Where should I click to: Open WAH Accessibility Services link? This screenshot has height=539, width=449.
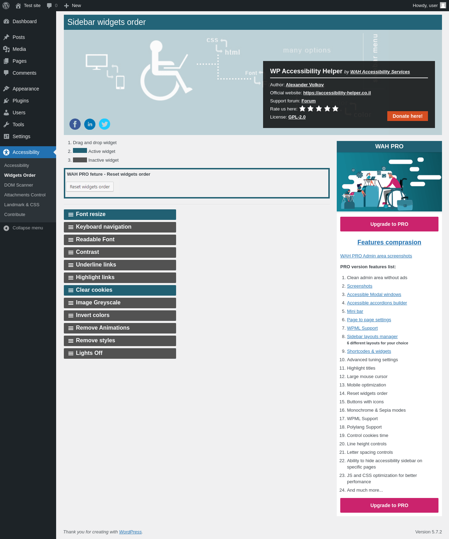click(x=380, y=72)
